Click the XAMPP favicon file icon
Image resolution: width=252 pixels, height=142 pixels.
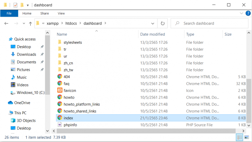(60, 90)
